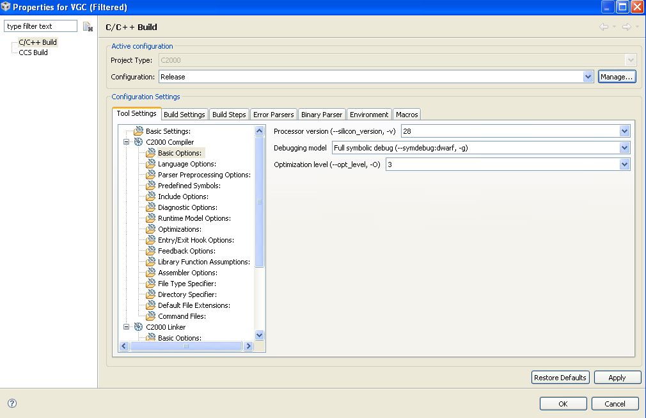The width and height of the screenshot is (646, 418).
Task: Open the Processor version dropdown
Action: [x=624, y=131]
